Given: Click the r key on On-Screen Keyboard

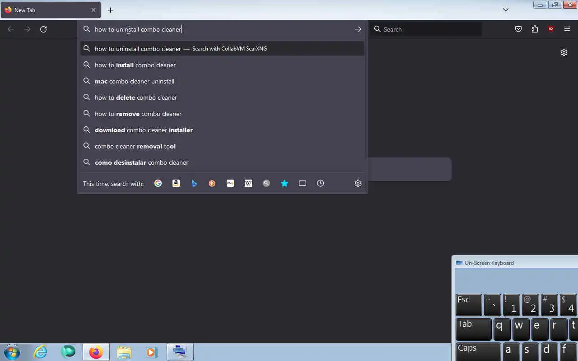Looking at the screenshot, I should tap(559, 329).
